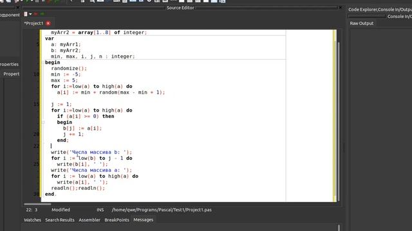412x231 pixels.
Task: Place cursor on 'max := 5;' line
Action: (x=64, y=80)
